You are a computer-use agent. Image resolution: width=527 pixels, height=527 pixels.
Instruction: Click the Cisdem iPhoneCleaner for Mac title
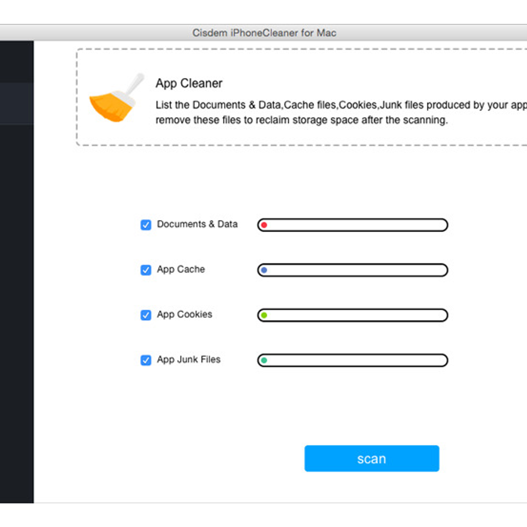pos(264,33)
